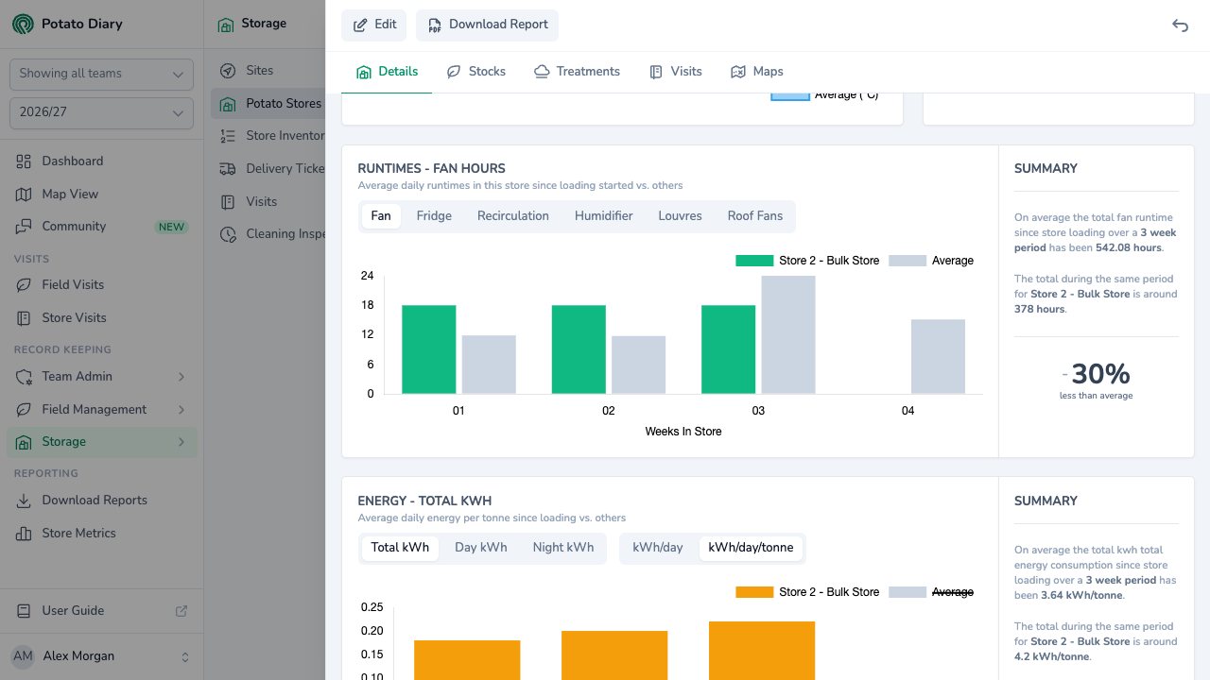The height and width of the screenshot is (680, 1210).
Task: Expand the Storage sidebar section
Action: click(x=102, y=442)
